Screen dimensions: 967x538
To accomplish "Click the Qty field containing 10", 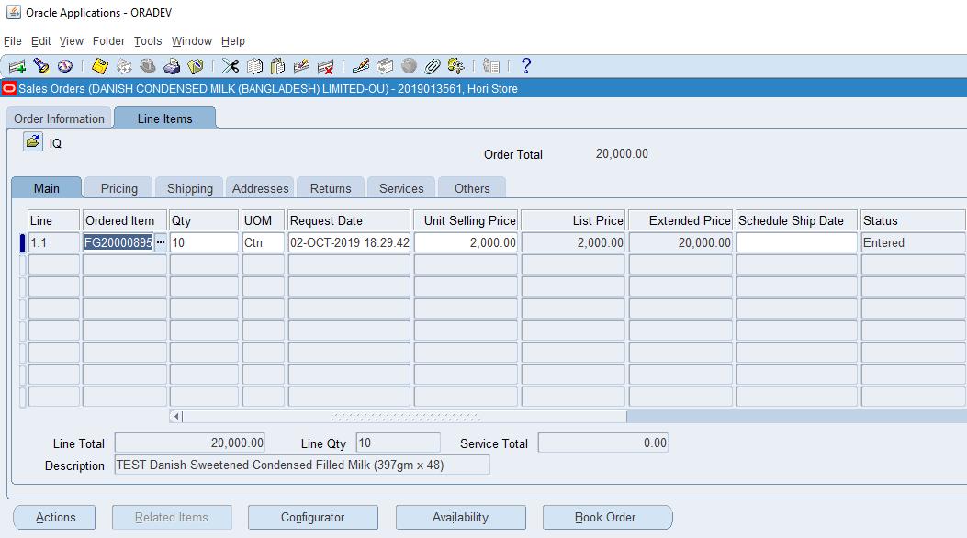I will pos(204,242).
